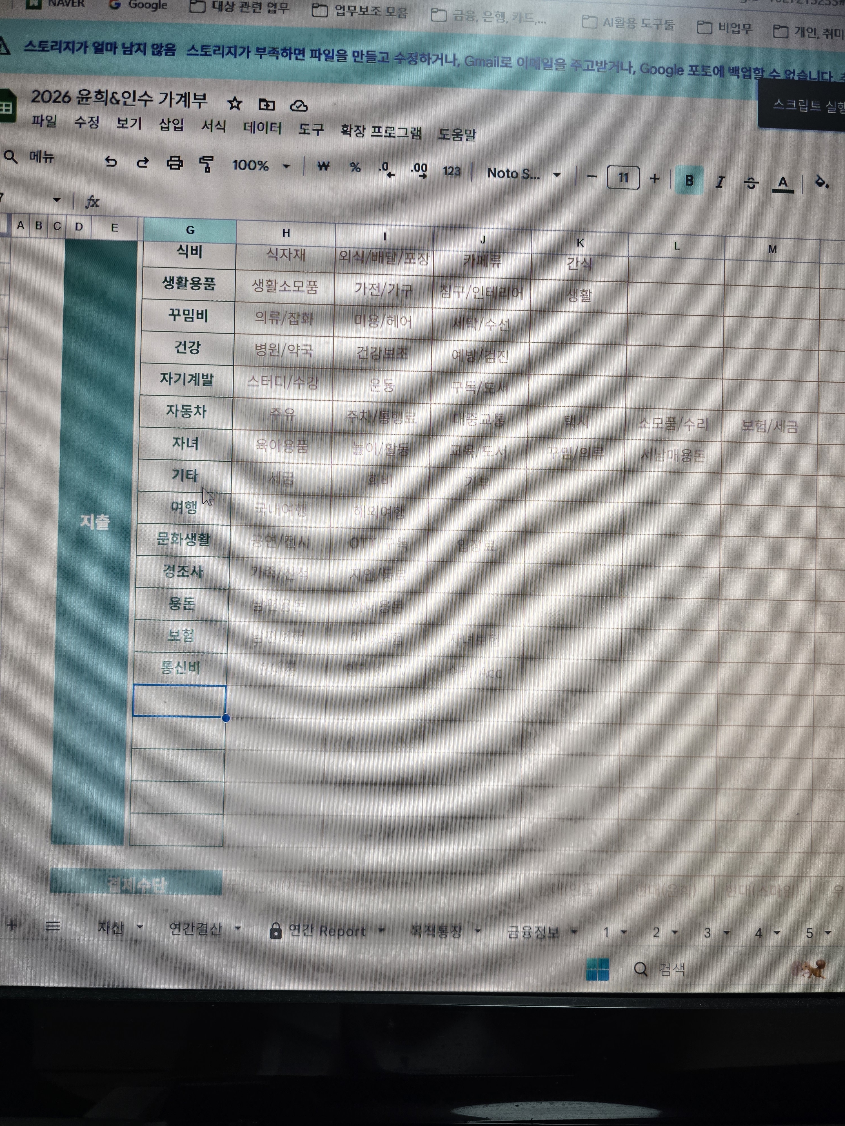
Task: Increase decimal places
Action: pyautogui.click(x=419, y=170)
